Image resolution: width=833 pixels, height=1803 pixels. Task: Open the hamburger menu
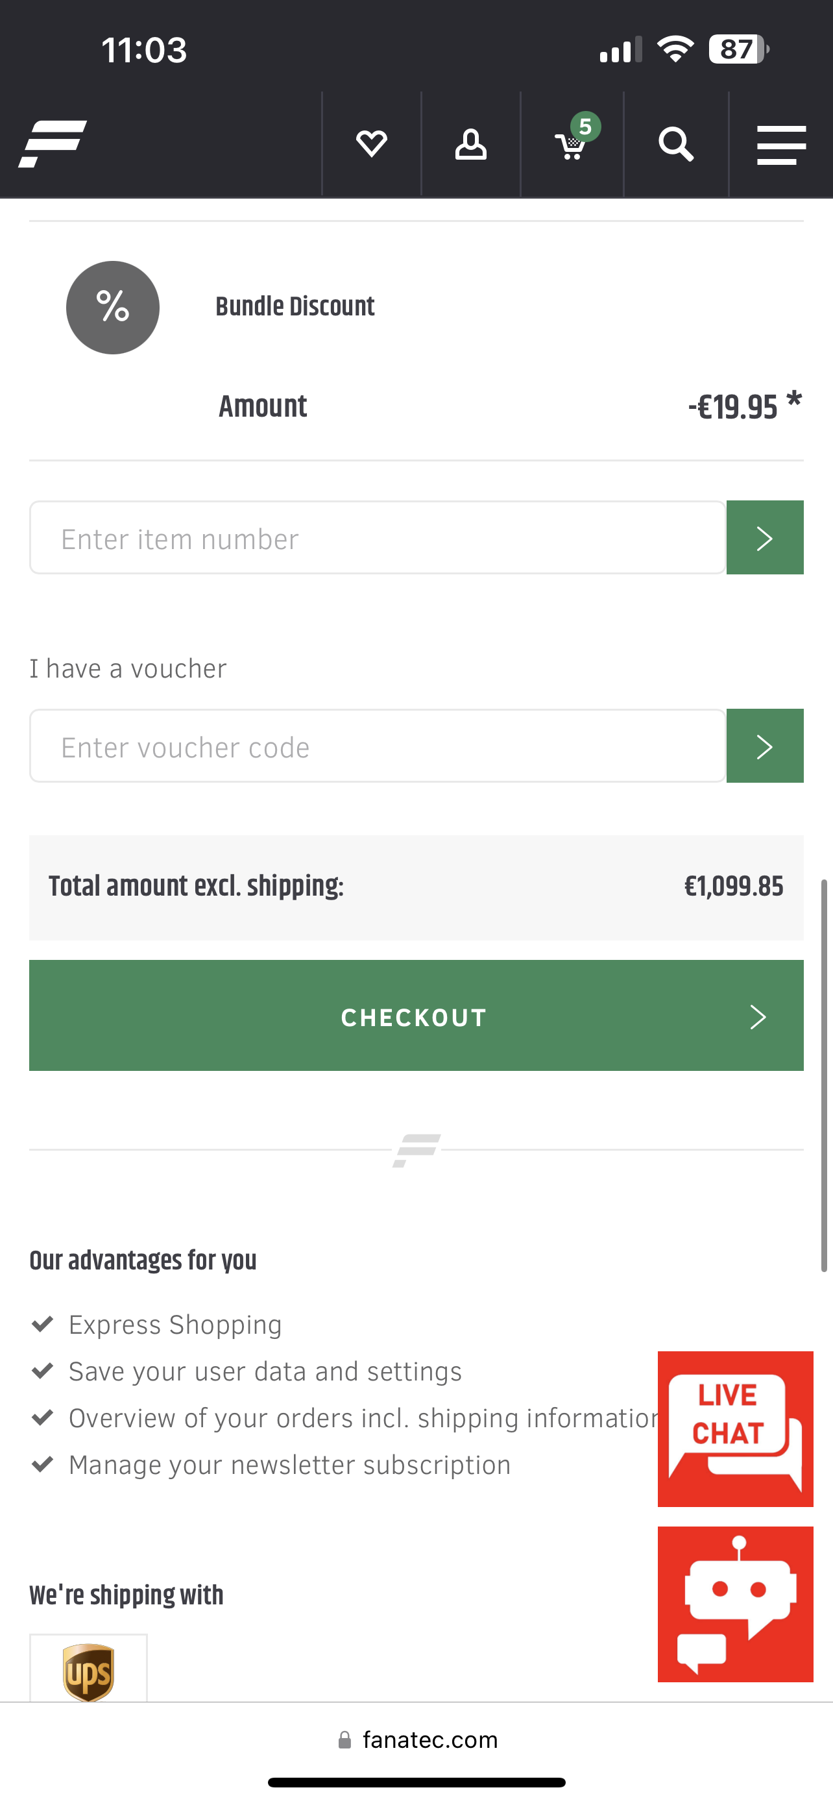(x=781, y=145)
